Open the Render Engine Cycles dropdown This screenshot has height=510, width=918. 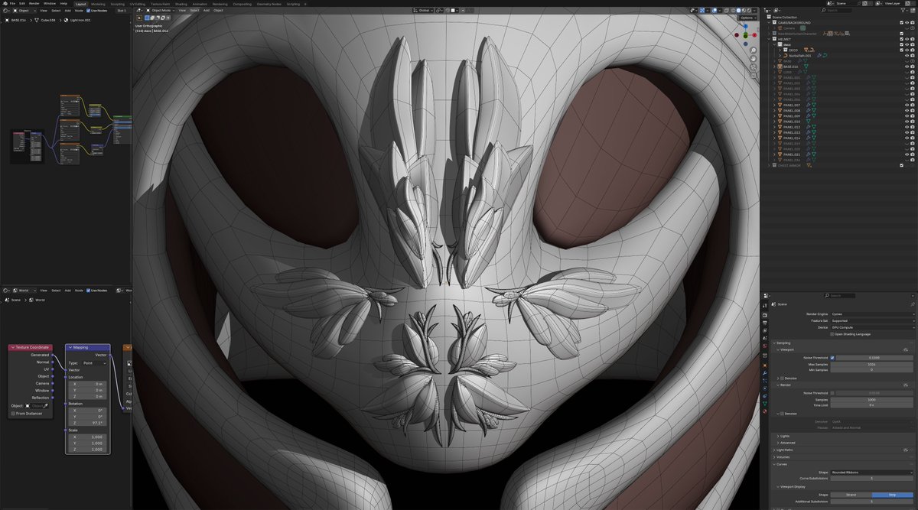click(x=873, y=313)
